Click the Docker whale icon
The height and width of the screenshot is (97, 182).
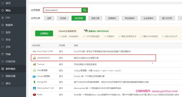click(34, 76)
